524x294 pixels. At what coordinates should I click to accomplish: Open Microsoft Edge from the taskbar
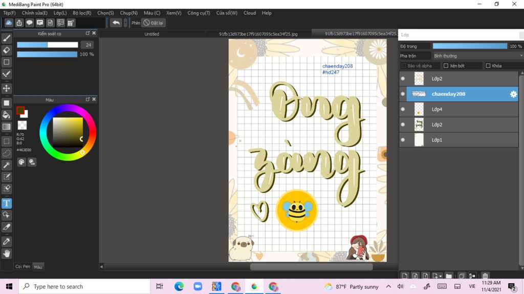pos(179,286)
